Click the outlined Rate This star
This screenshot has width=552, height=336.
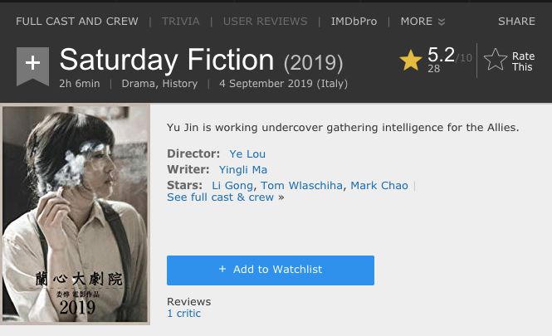tap(496, 60)
